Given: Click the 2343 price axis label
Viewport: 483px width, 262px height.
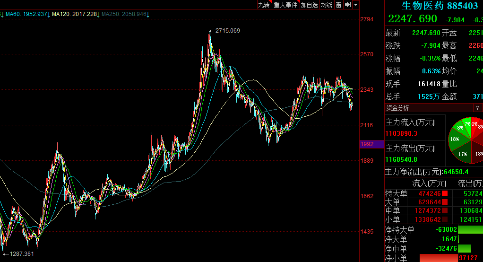Looking at the screenshot, I should 367,90.
